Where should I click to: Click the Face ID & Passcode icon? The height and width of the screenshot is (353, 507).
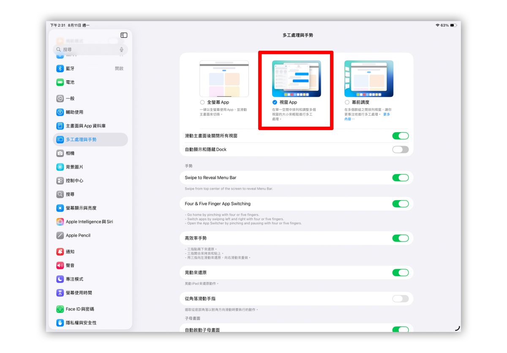click(60, 309)
